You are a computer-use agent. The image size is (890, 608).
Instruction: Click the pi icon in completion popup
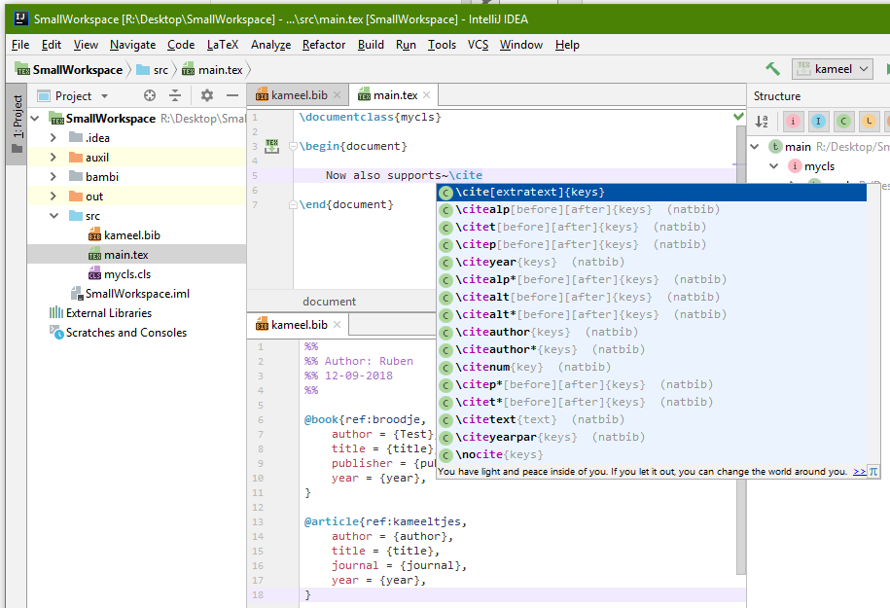pos(873,471)
